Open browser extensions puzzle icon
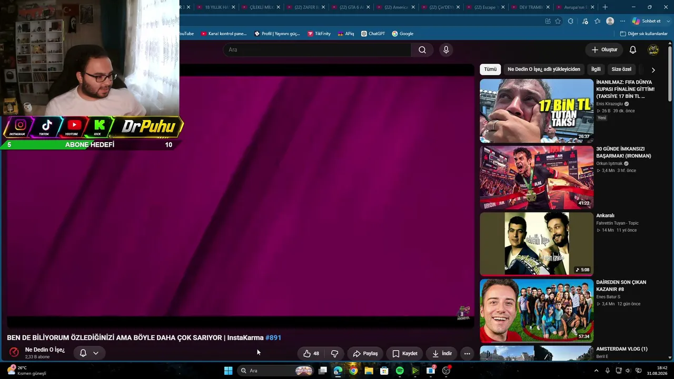This screenshot has width=674, height=379. coord(571,21)
